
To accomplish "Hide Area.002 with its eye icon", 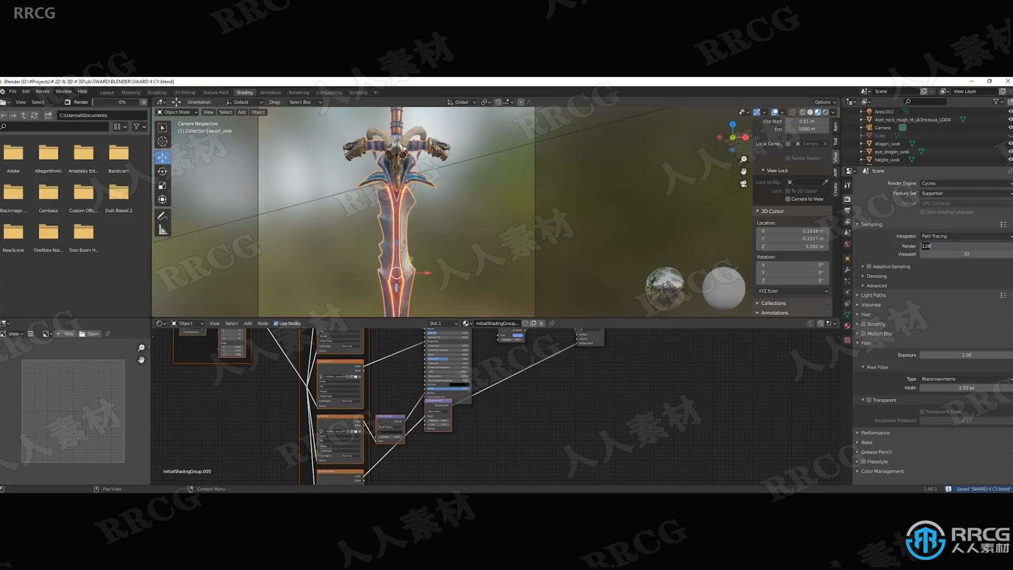I will (1010, 111).
